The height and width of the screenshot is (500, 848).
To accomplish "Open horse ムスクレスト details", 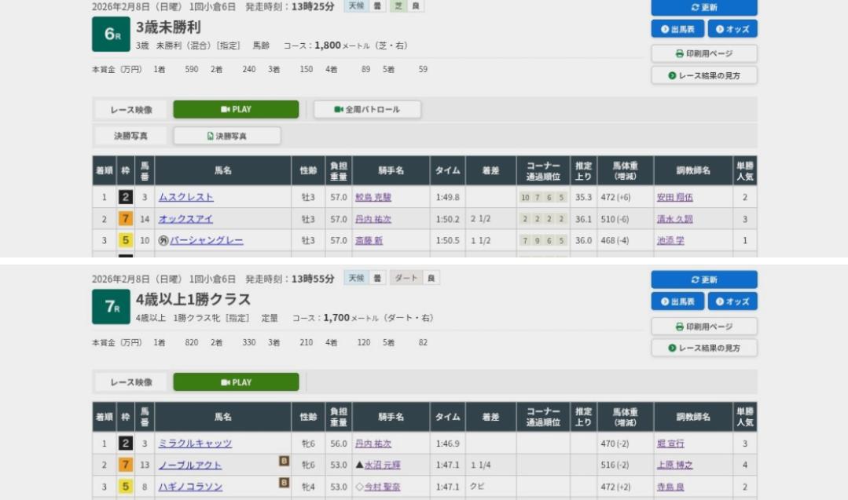I will click(185, 197).
